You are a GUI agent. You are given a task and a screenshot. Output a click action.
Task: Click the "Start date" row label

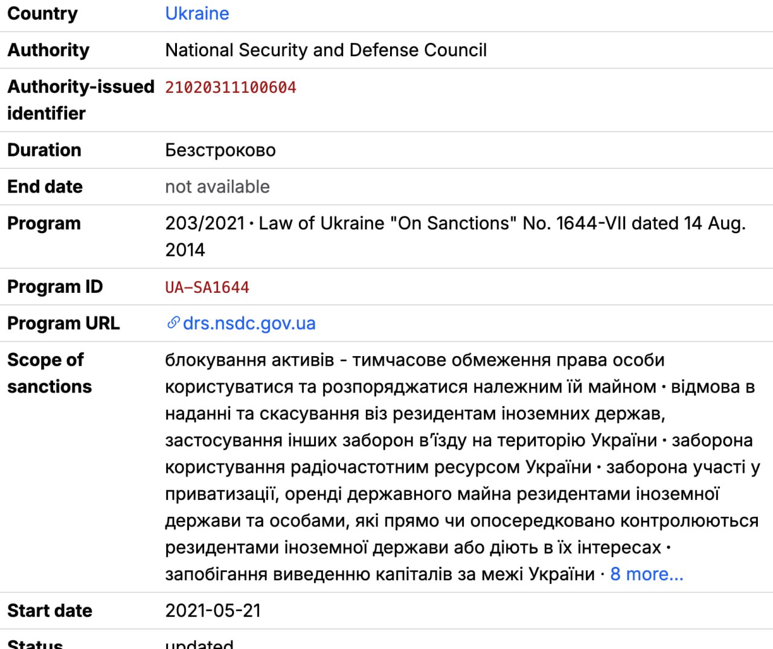[50, 610]
